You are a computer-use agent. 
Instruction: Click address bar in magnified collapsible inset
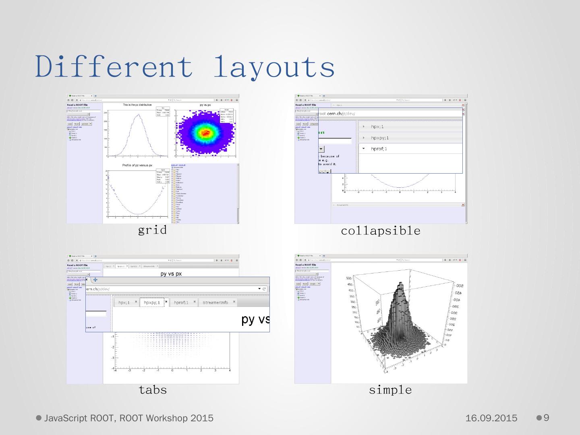(x=390, y=114)
